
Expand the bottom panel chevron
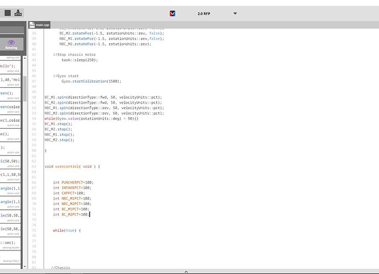tap(186, 272)
